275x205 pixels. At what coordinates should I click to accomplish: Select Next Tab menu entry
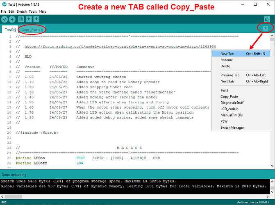pos(241,81)
